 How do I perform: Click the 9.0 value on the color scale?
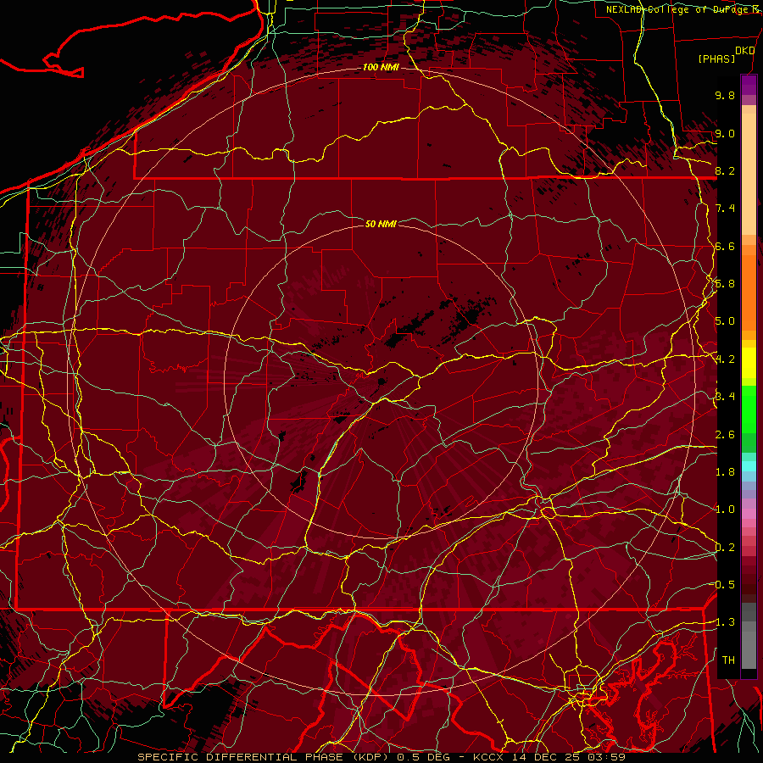(725, 133)
